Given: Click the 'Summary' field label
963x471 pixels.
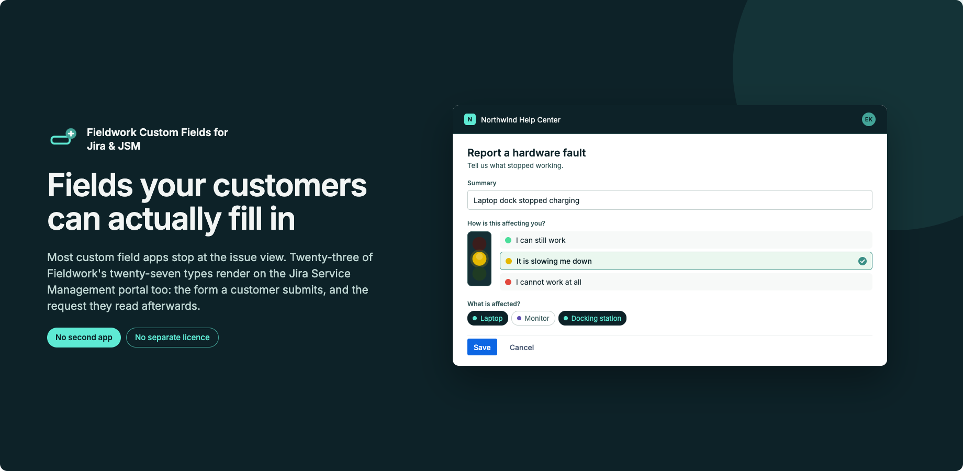Looking at the screenshot, I should point(481,183).
